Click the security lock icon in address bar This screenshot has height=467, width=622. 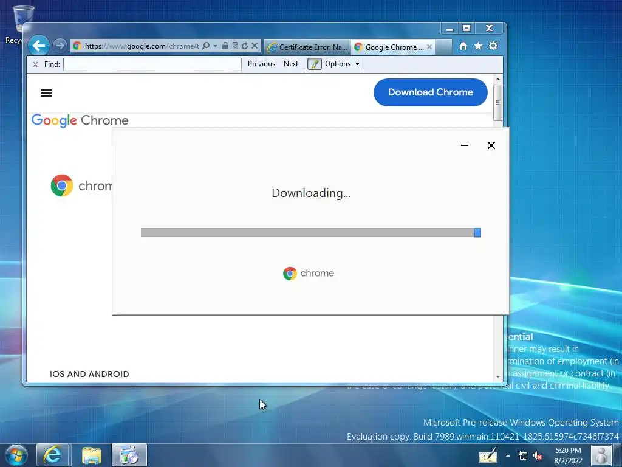[x=225, y=46]
